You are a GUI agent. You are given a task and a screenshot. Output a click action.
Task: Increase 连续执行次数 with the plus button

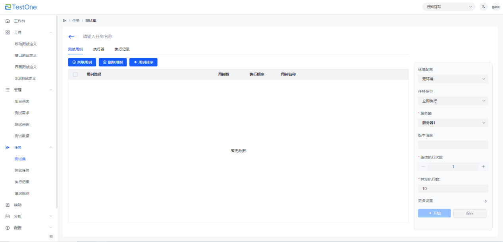pos(483,167)
